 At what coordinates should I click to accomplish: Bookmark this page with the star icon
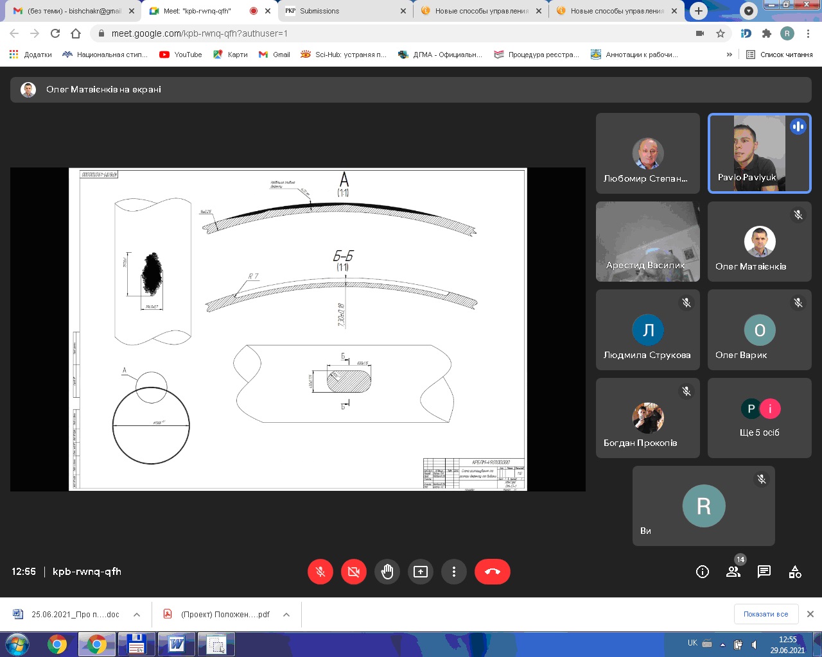click(721, 33)
